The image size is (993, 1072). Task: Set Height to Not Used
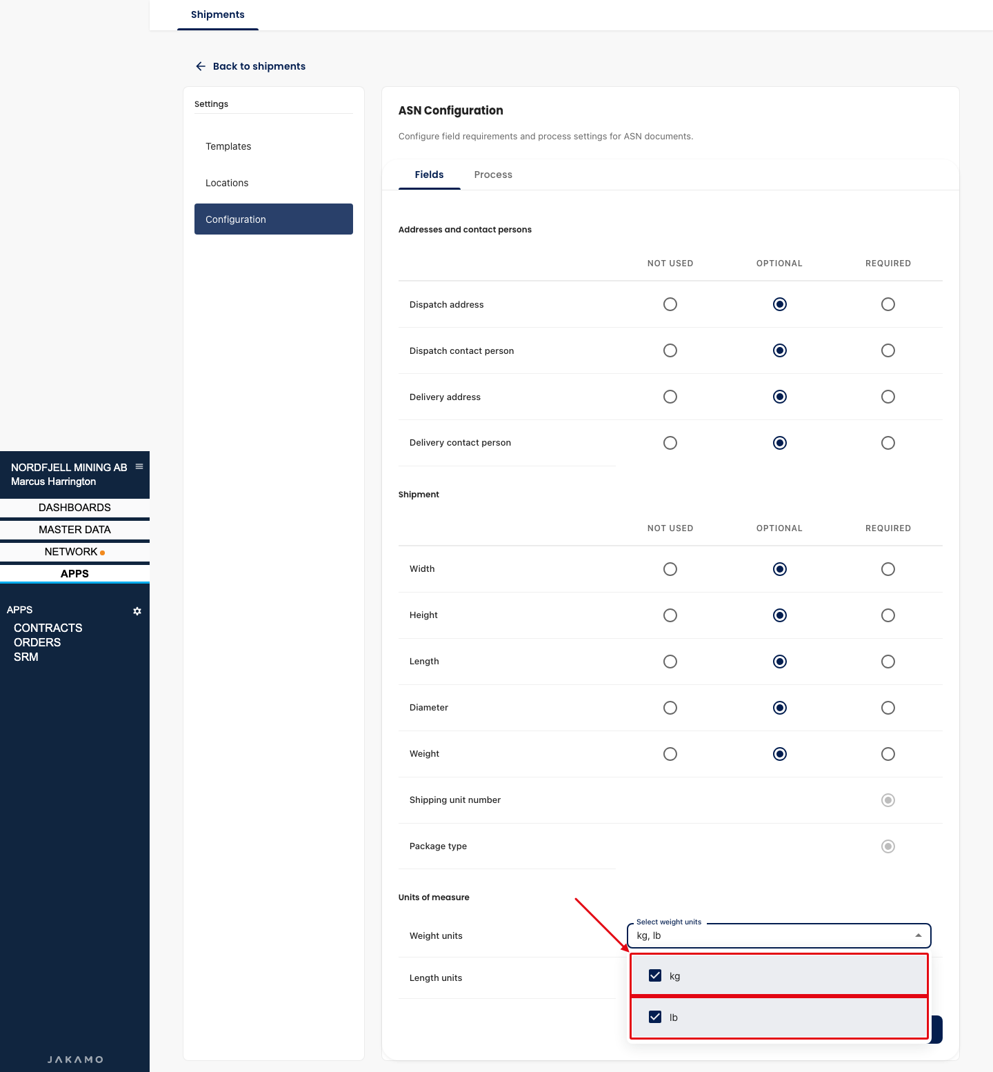670,615
